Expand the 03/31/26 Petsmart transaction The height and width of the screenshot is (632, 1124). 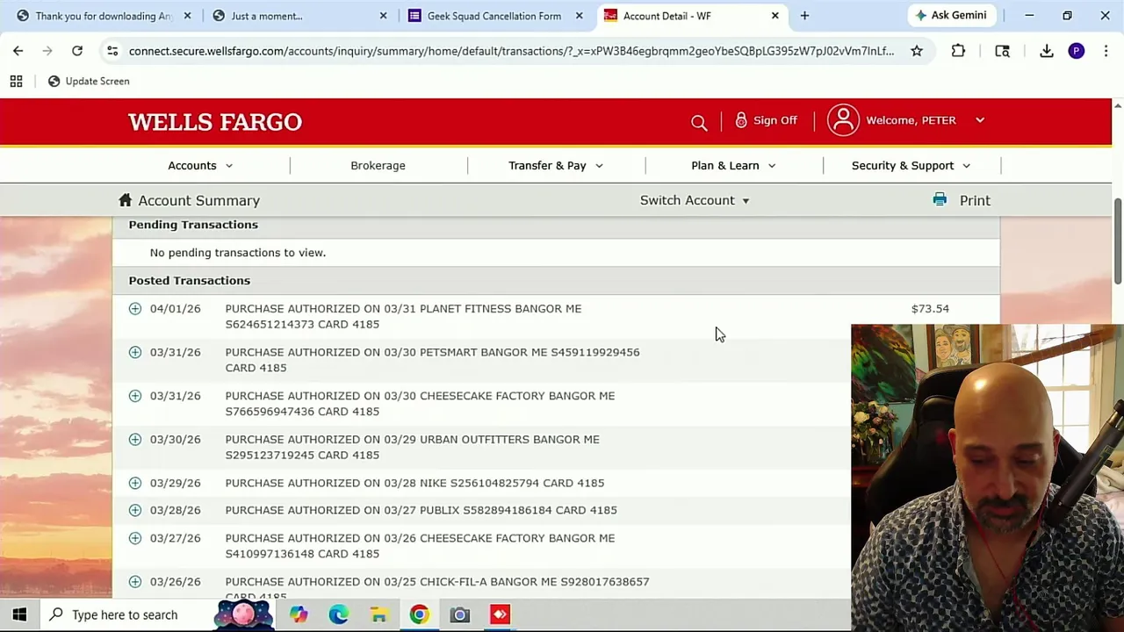click(134, 352)
